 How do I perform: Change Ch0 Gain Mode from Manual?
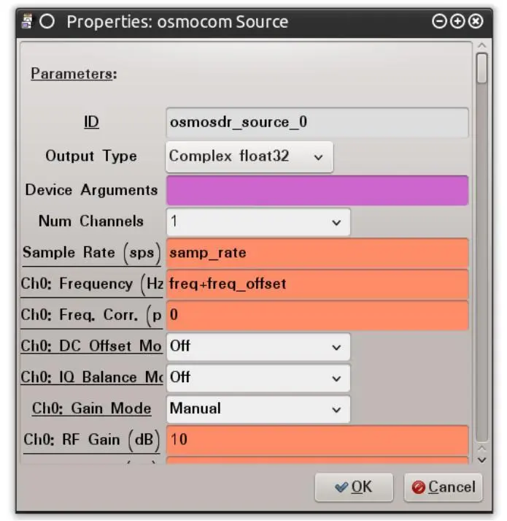click(258, 409)
